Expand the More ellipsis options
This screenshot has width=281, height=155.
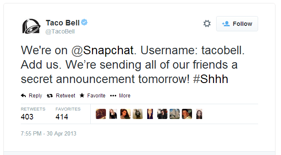click(113, 96)
